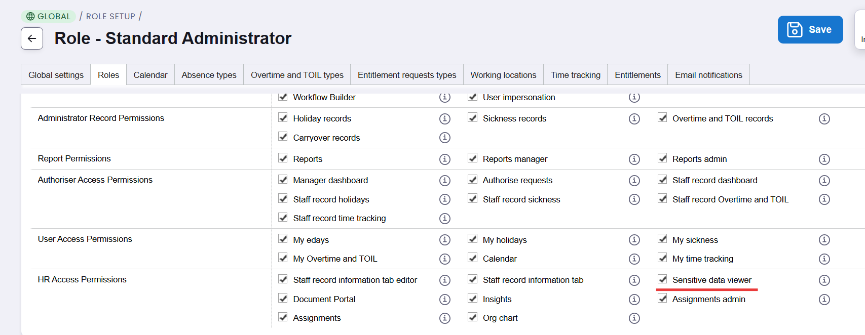Click info icon beside Reports manager
Image resolution: width=865 pixels, height=335 pixels.
[x=634, y=159]
